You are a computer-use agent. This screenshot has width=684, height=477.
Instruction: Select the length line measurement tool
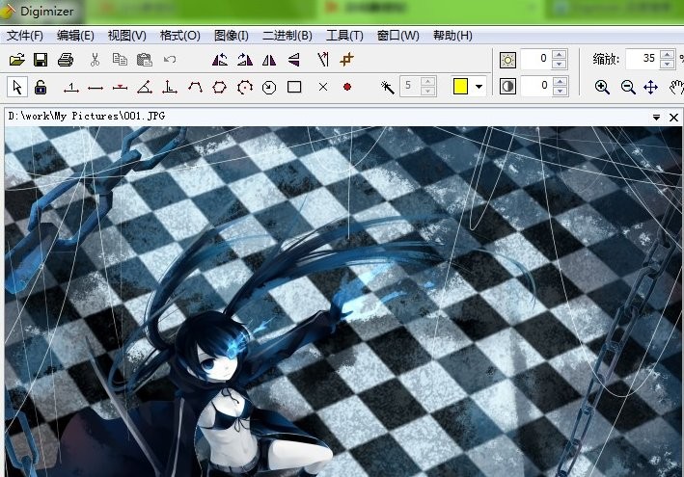pos(96,88)
